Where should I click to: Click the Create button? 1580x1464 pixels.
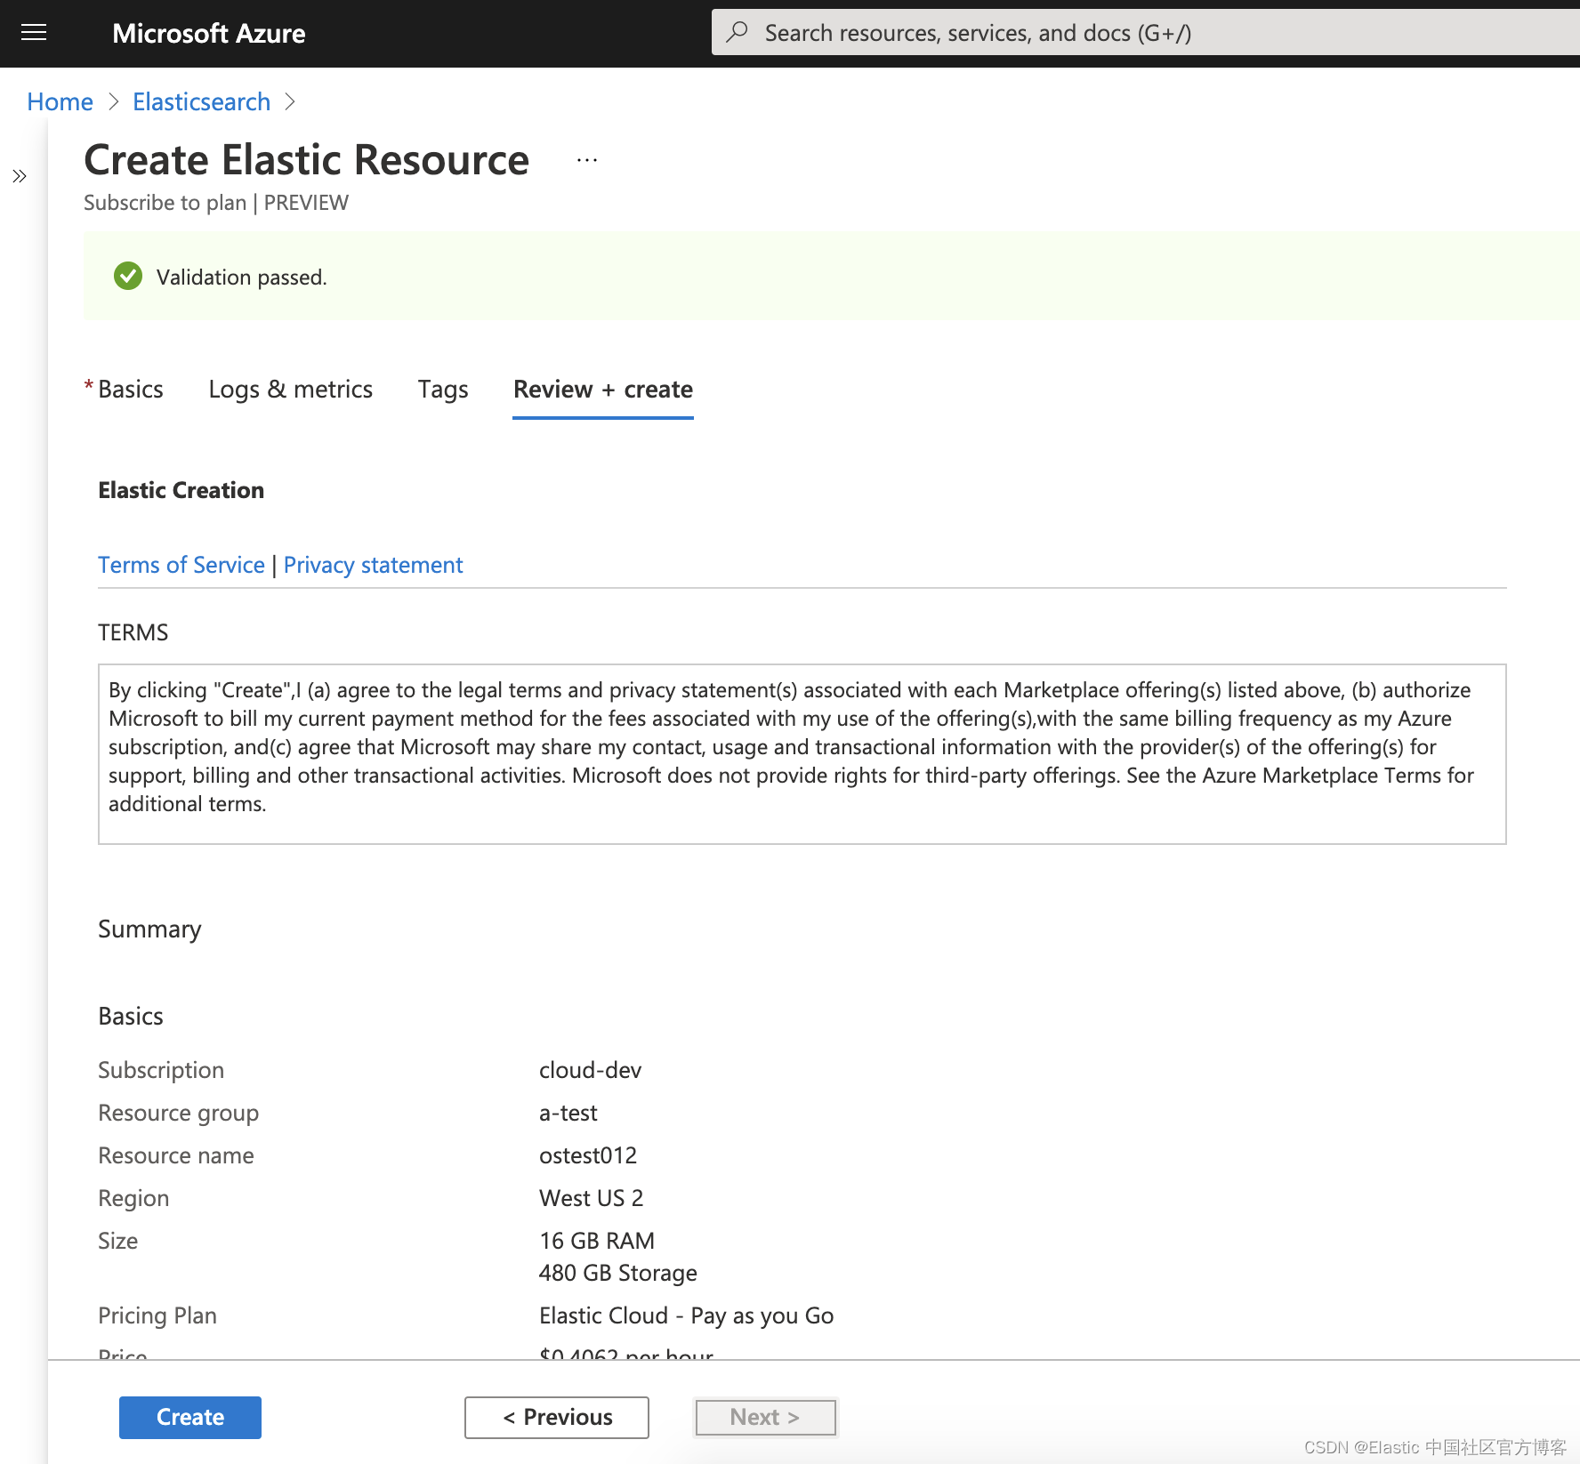pyautogui.click(x=189, y=1417)
